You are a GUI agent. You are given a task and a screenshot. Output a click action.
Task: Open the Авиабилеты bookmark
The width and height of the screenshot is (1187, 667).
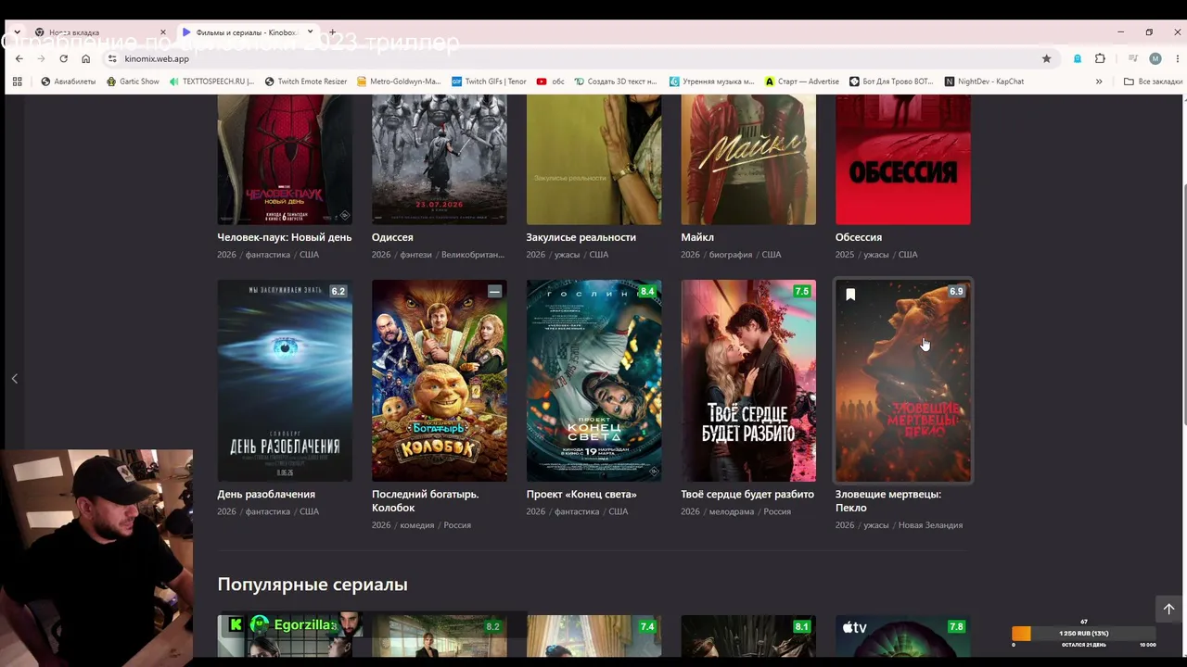[x=69, y=82]
